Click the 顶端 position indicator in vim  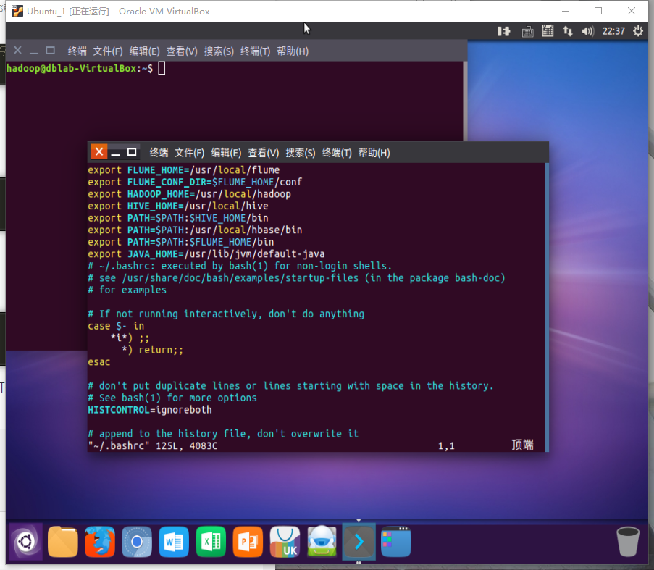coord(523,445)
